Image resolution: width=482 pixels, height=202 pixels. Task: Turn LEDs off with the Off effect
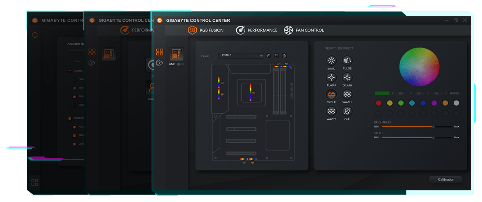click(x=347, y=111)
